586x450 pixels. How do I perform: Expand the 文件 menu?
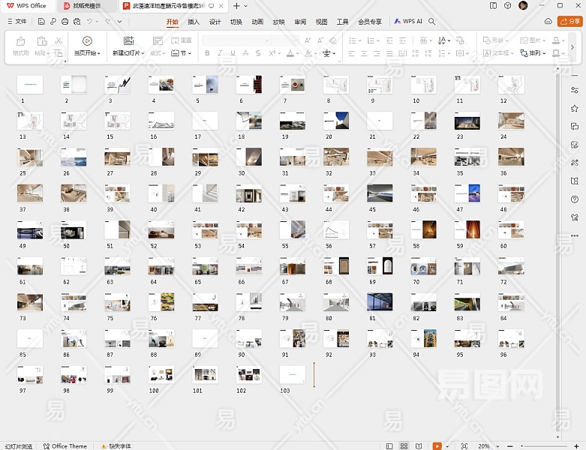click(17, 22)
